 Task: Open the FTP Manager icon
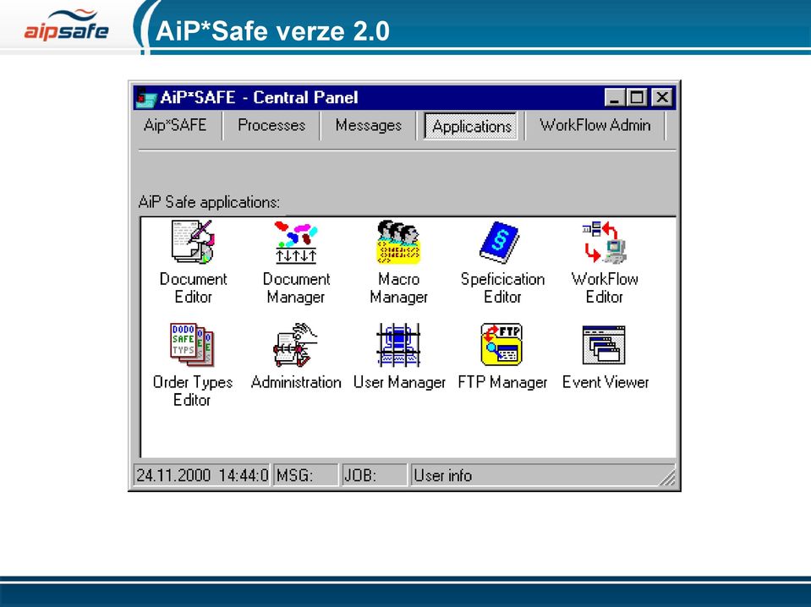pyautogui.click(x=501, y=345)
